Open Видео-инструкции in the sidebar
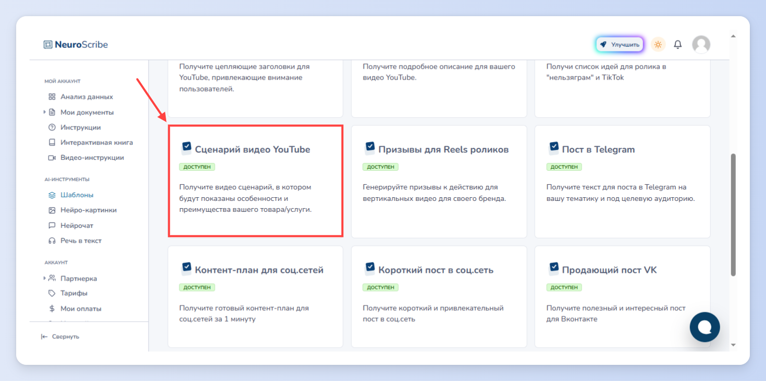The image size is (766, 381). [x=92, y=158]
